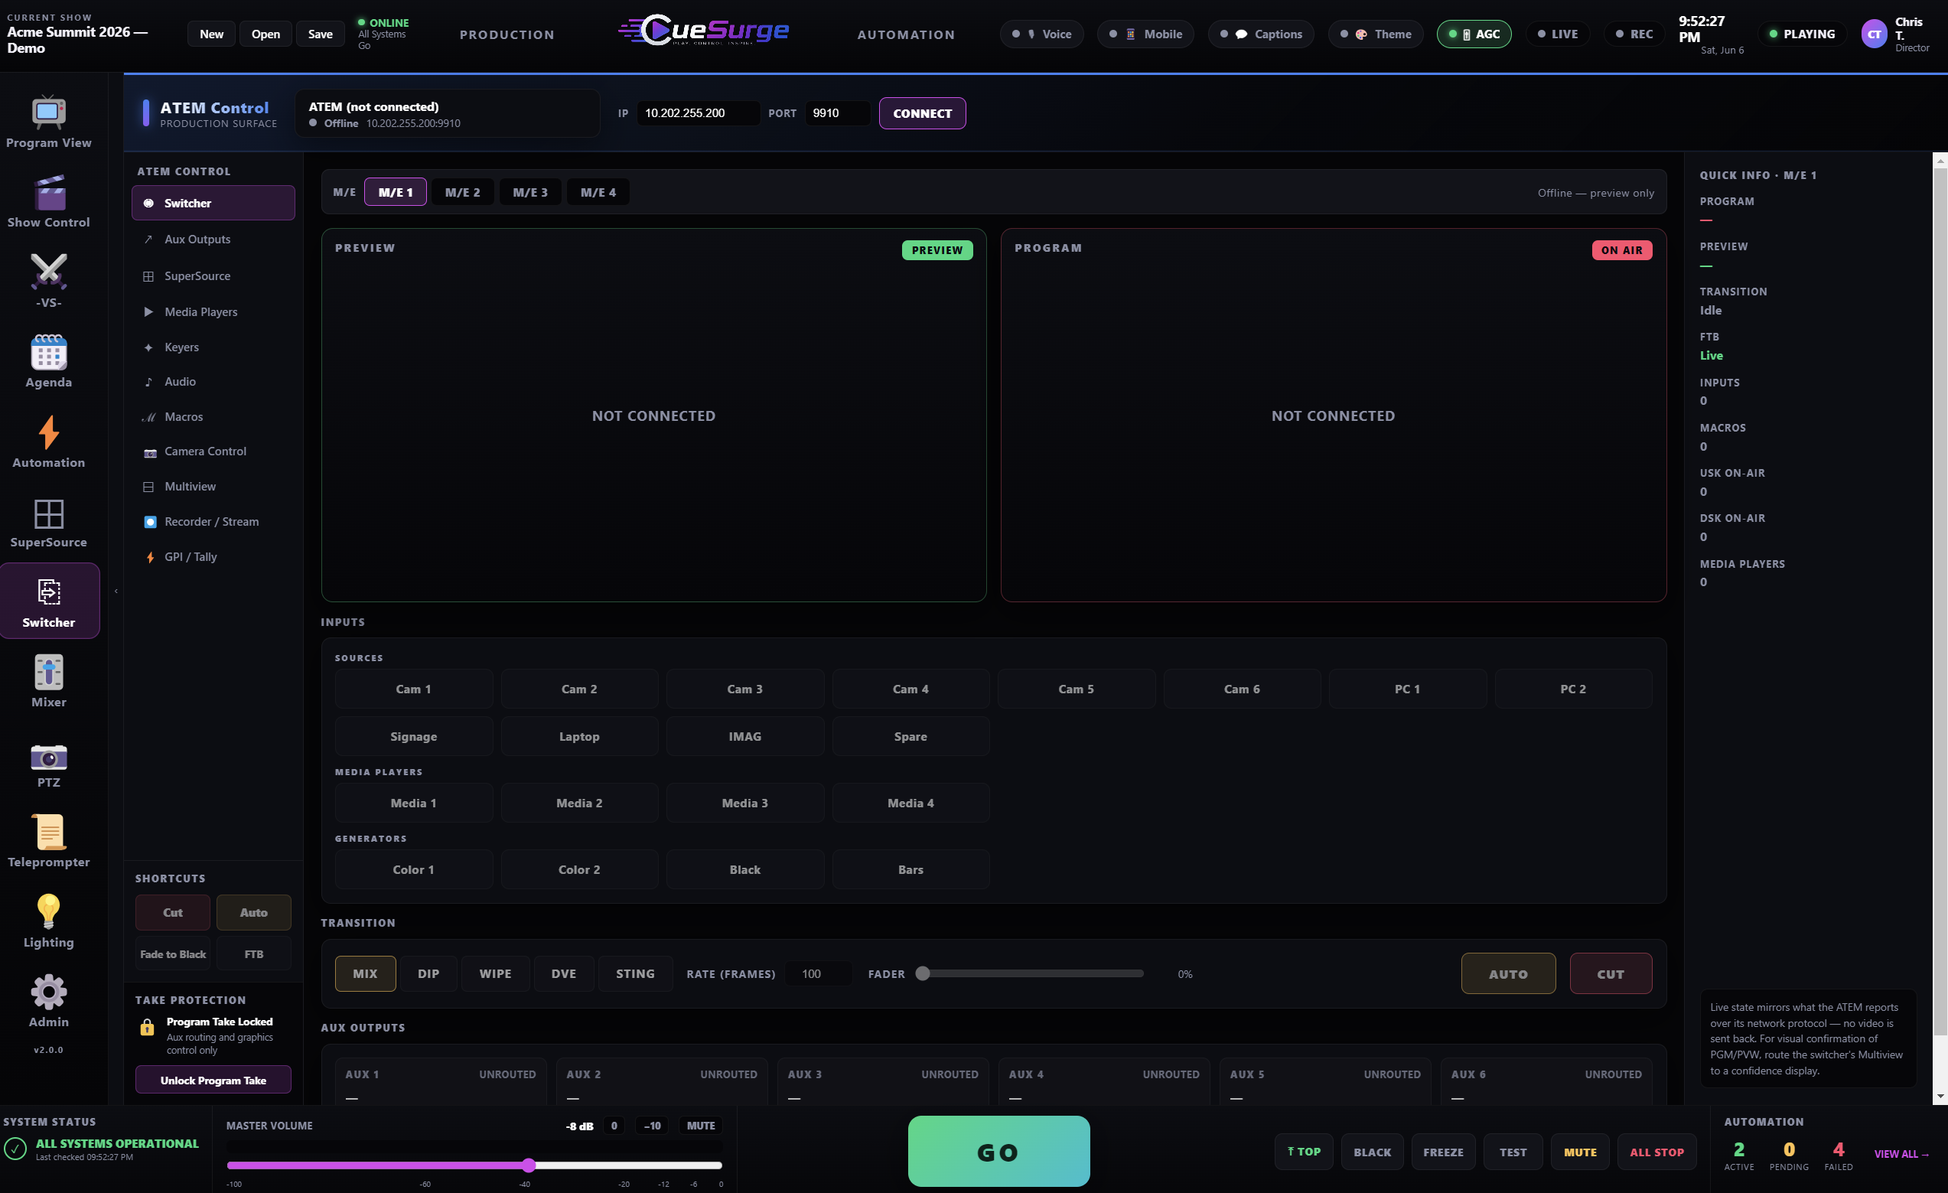Toggle the Mobile control

tap(1145, 34)
